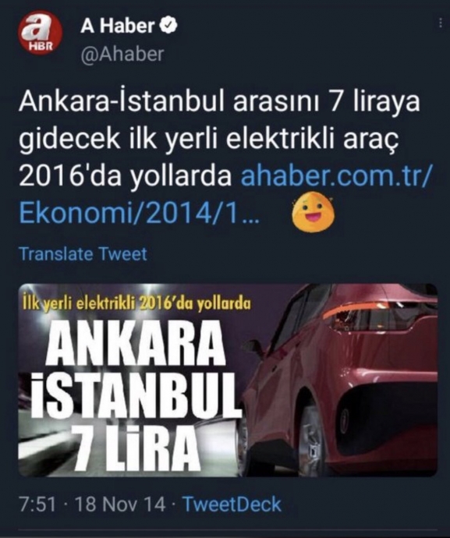Select the Turkish tweet body text
Screen dimensions: 450x538
coord(220,139)
